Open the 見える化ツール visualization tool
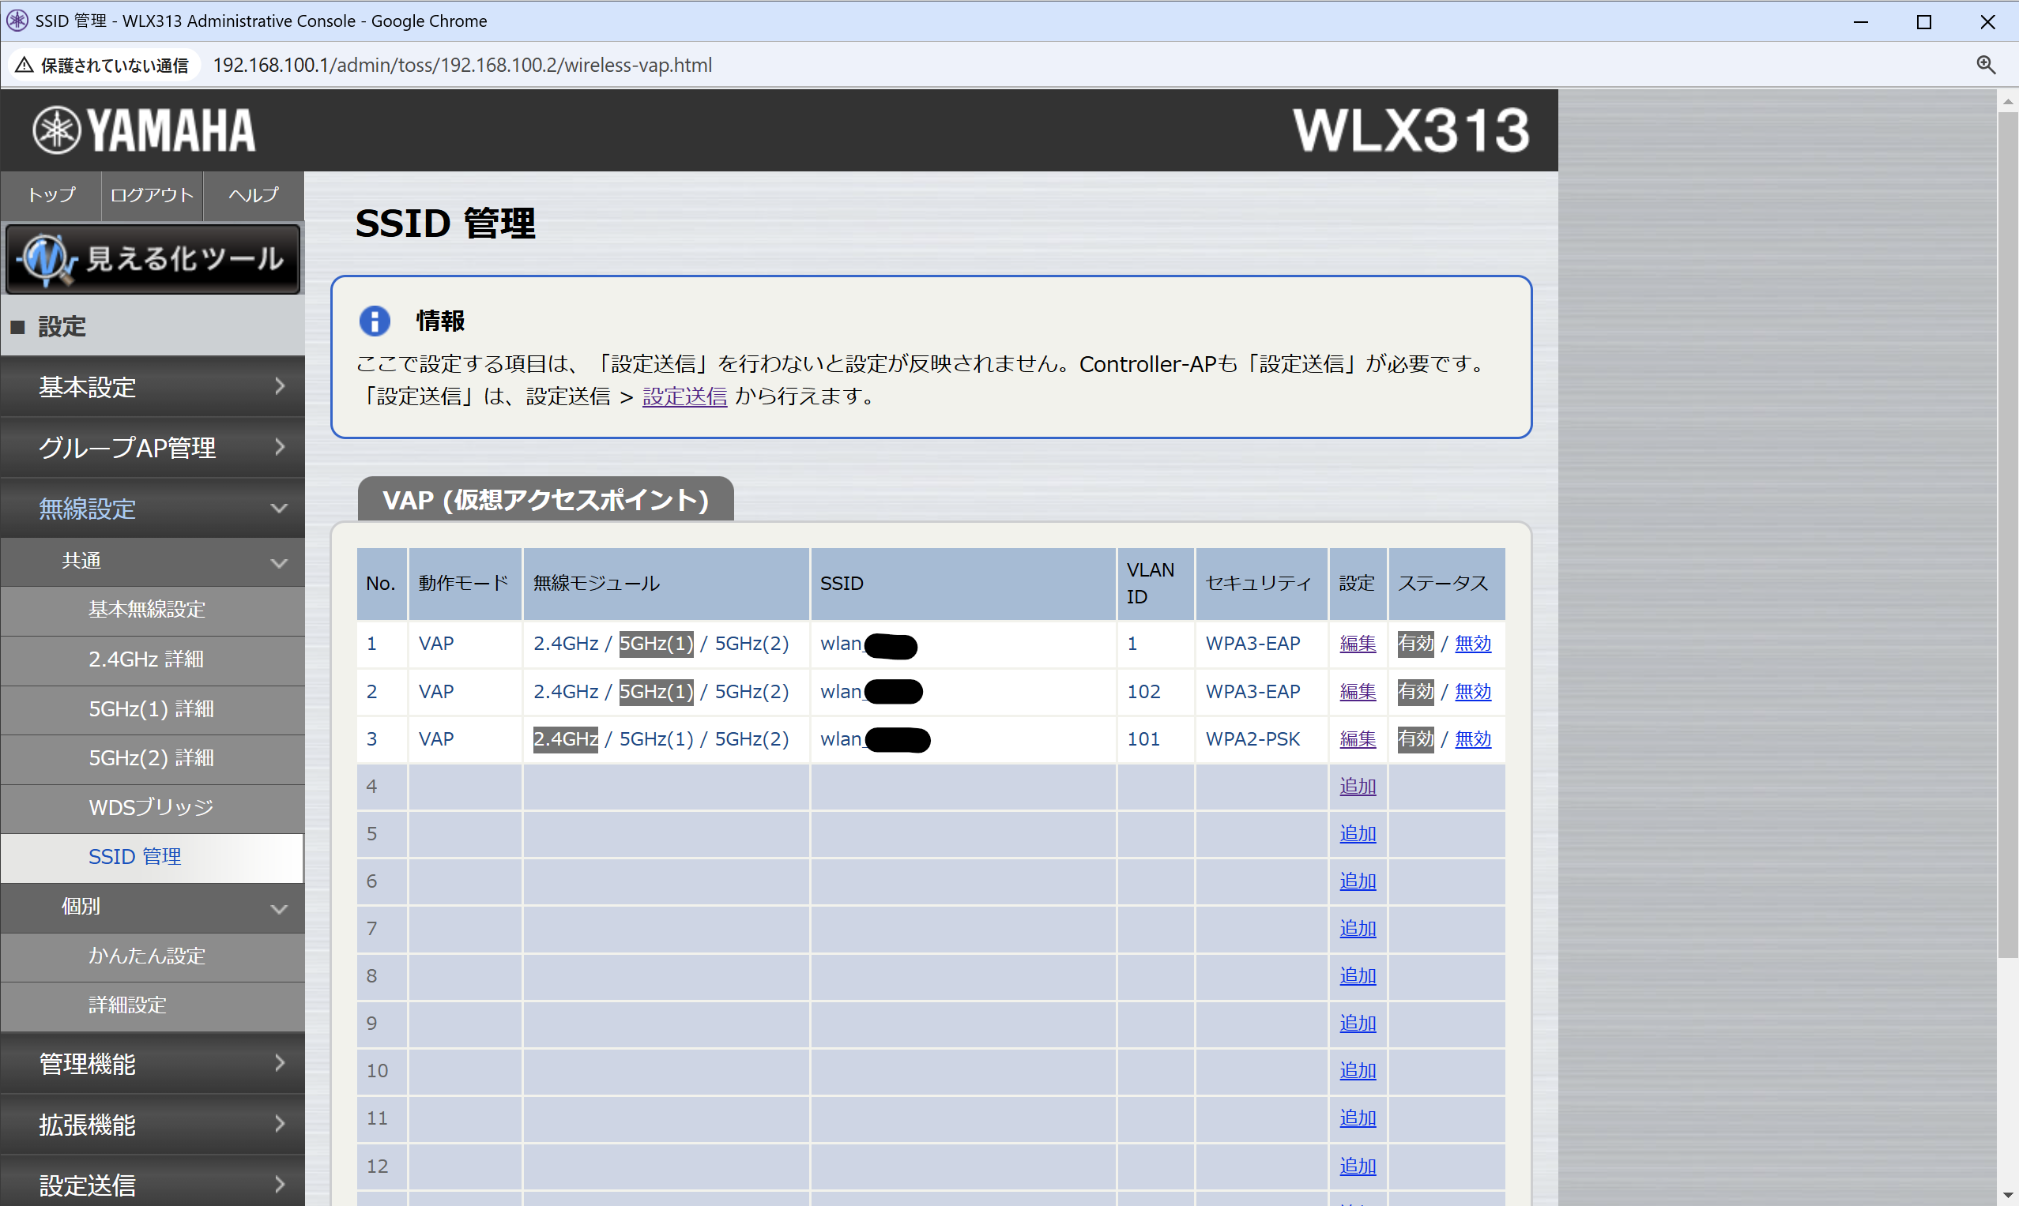Viewport: 2019px width, 1206px height. click(153, 258)
